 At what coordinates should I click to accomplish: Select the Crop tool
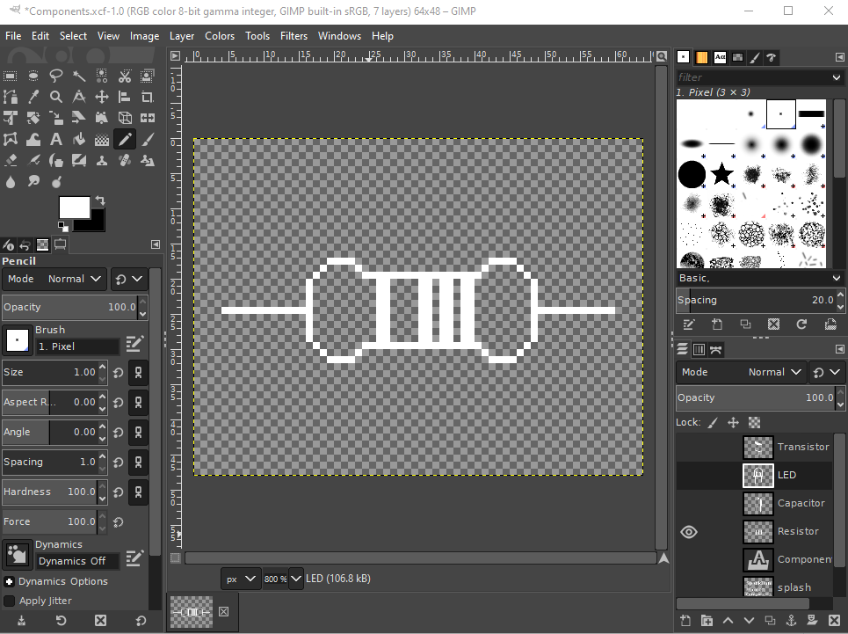tap(147, 97)
